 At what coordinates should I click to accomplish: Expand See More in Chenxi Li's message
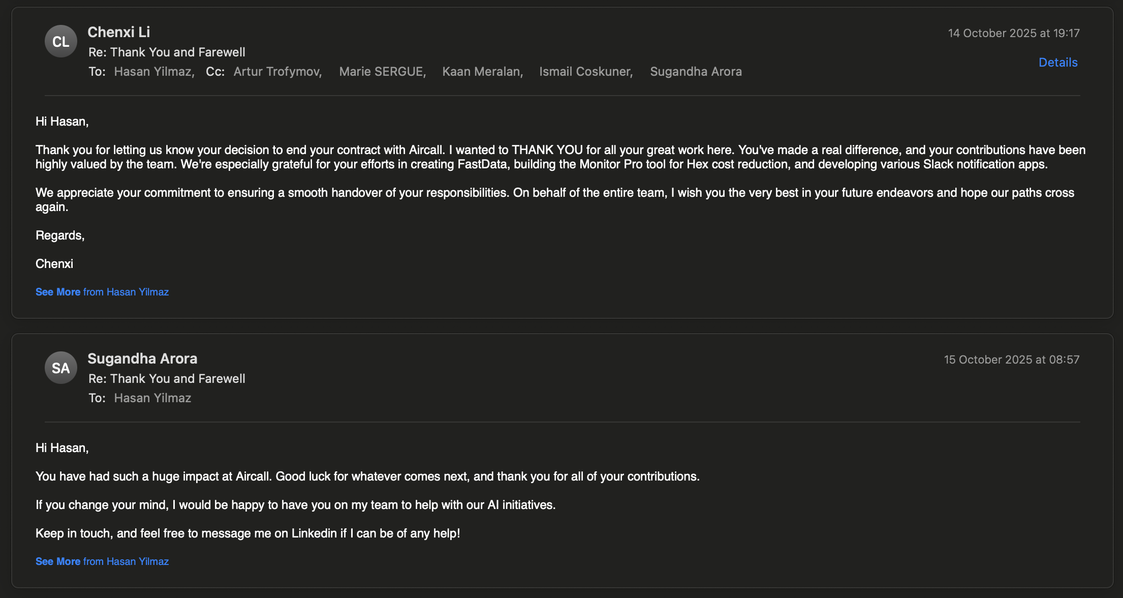58,292
